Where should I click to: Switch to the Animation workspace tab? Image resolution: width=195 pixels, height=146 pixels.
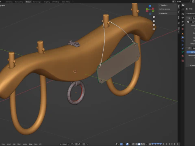(9, 2)
